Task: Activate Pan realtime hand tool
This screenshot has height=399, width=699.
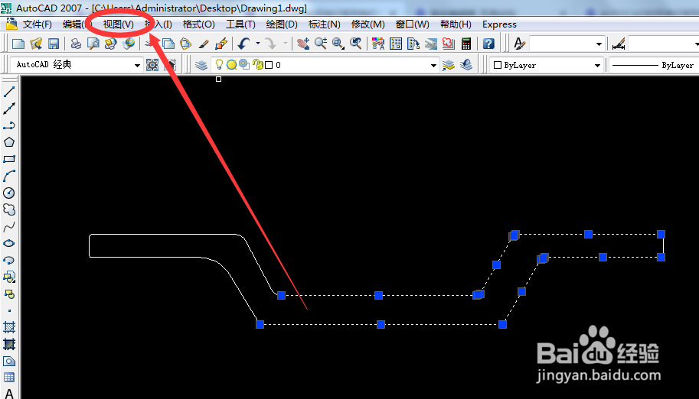Action: coord(303,44)
